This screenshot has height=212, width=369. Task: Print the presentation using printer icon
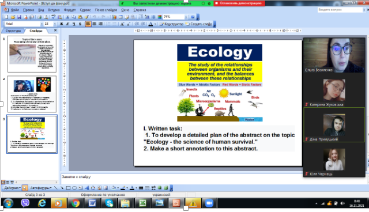point(40,17)
